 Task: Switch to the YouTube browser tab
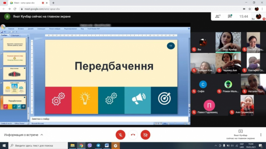[x=4, y=3]
